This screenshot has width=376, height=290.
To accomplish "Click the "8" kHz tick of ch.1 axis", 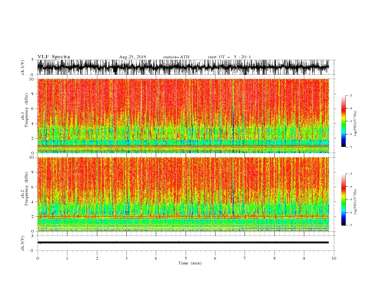I will tap(33, 94).
